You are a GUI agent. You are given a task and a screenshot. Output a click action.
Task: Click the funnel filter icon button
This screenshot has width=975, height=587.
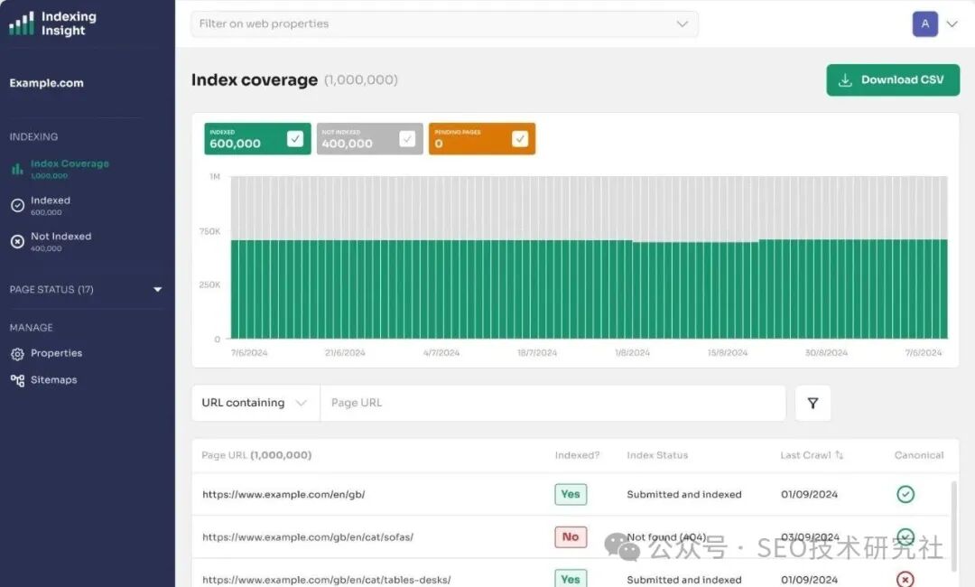click(812, 403)
